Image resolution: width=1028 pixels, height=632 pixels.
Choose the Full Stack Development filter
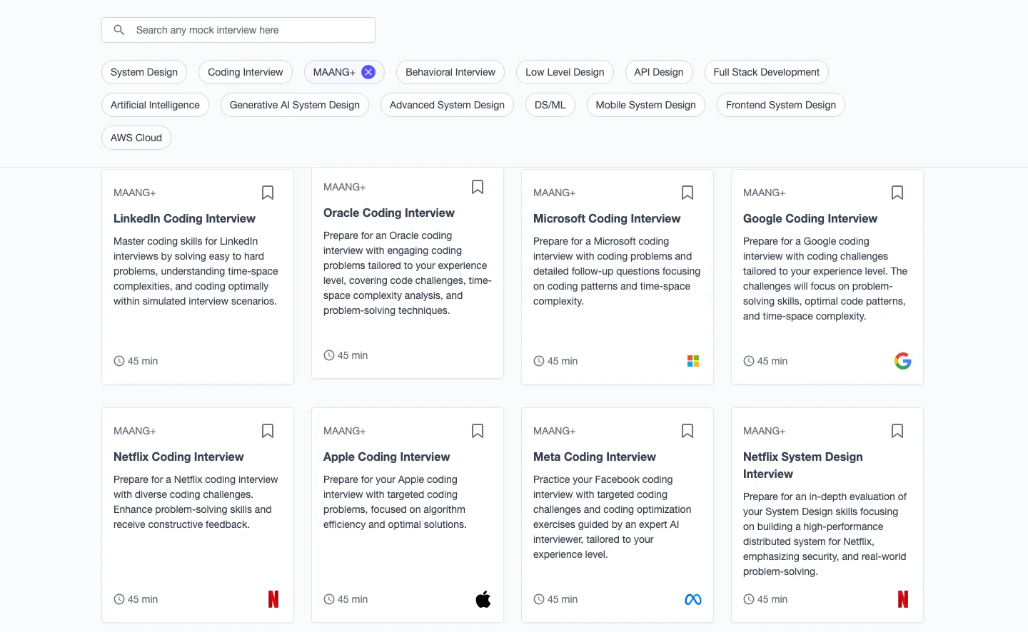(767, 72)
